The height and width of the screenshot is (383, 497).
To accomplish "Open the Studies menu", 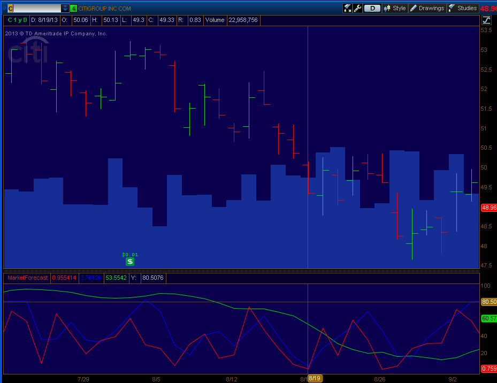I will (463, 8).
